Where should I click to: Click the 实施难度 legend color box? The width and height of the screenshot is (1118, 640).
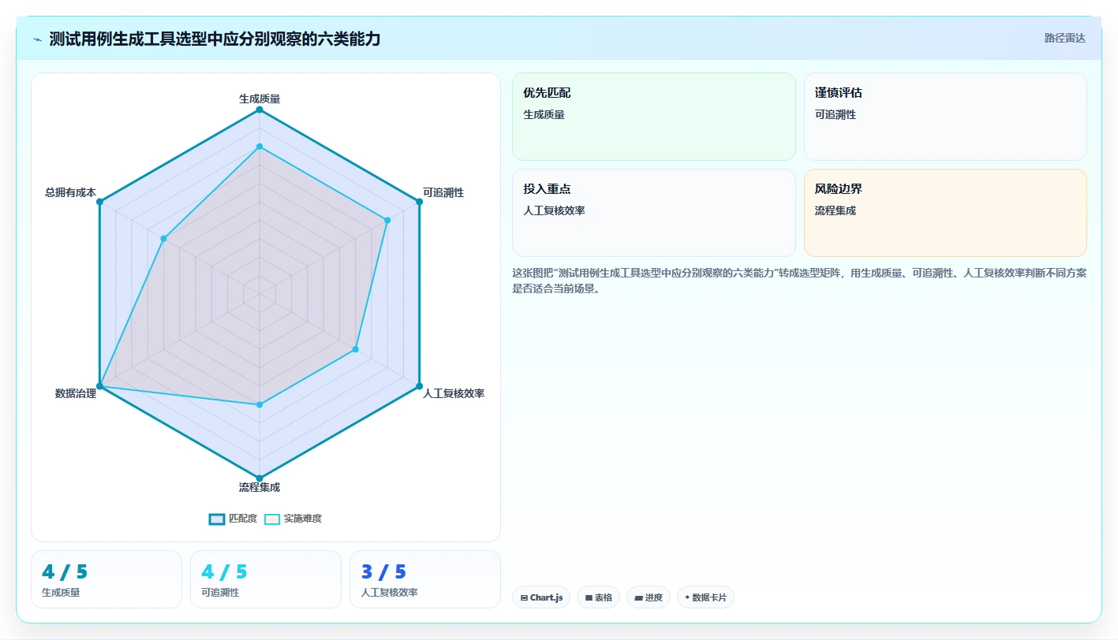tap(271, 519)
